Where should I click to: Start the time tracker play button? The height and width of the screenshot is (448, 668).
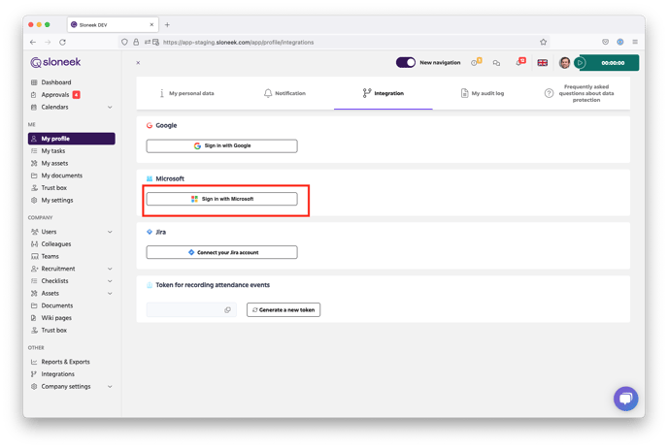(580, 63)
